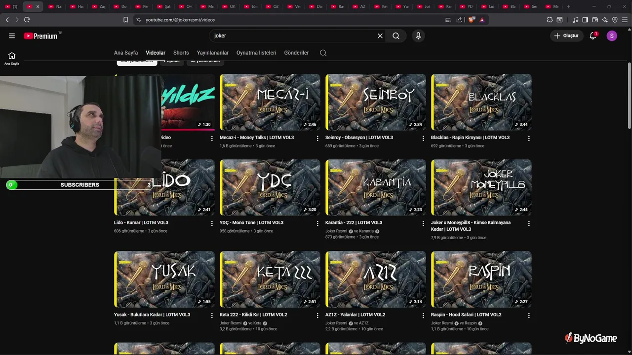Open the Brave VPN shield icon
This screenshot has width=632, height=355.
tap(615, 20)
